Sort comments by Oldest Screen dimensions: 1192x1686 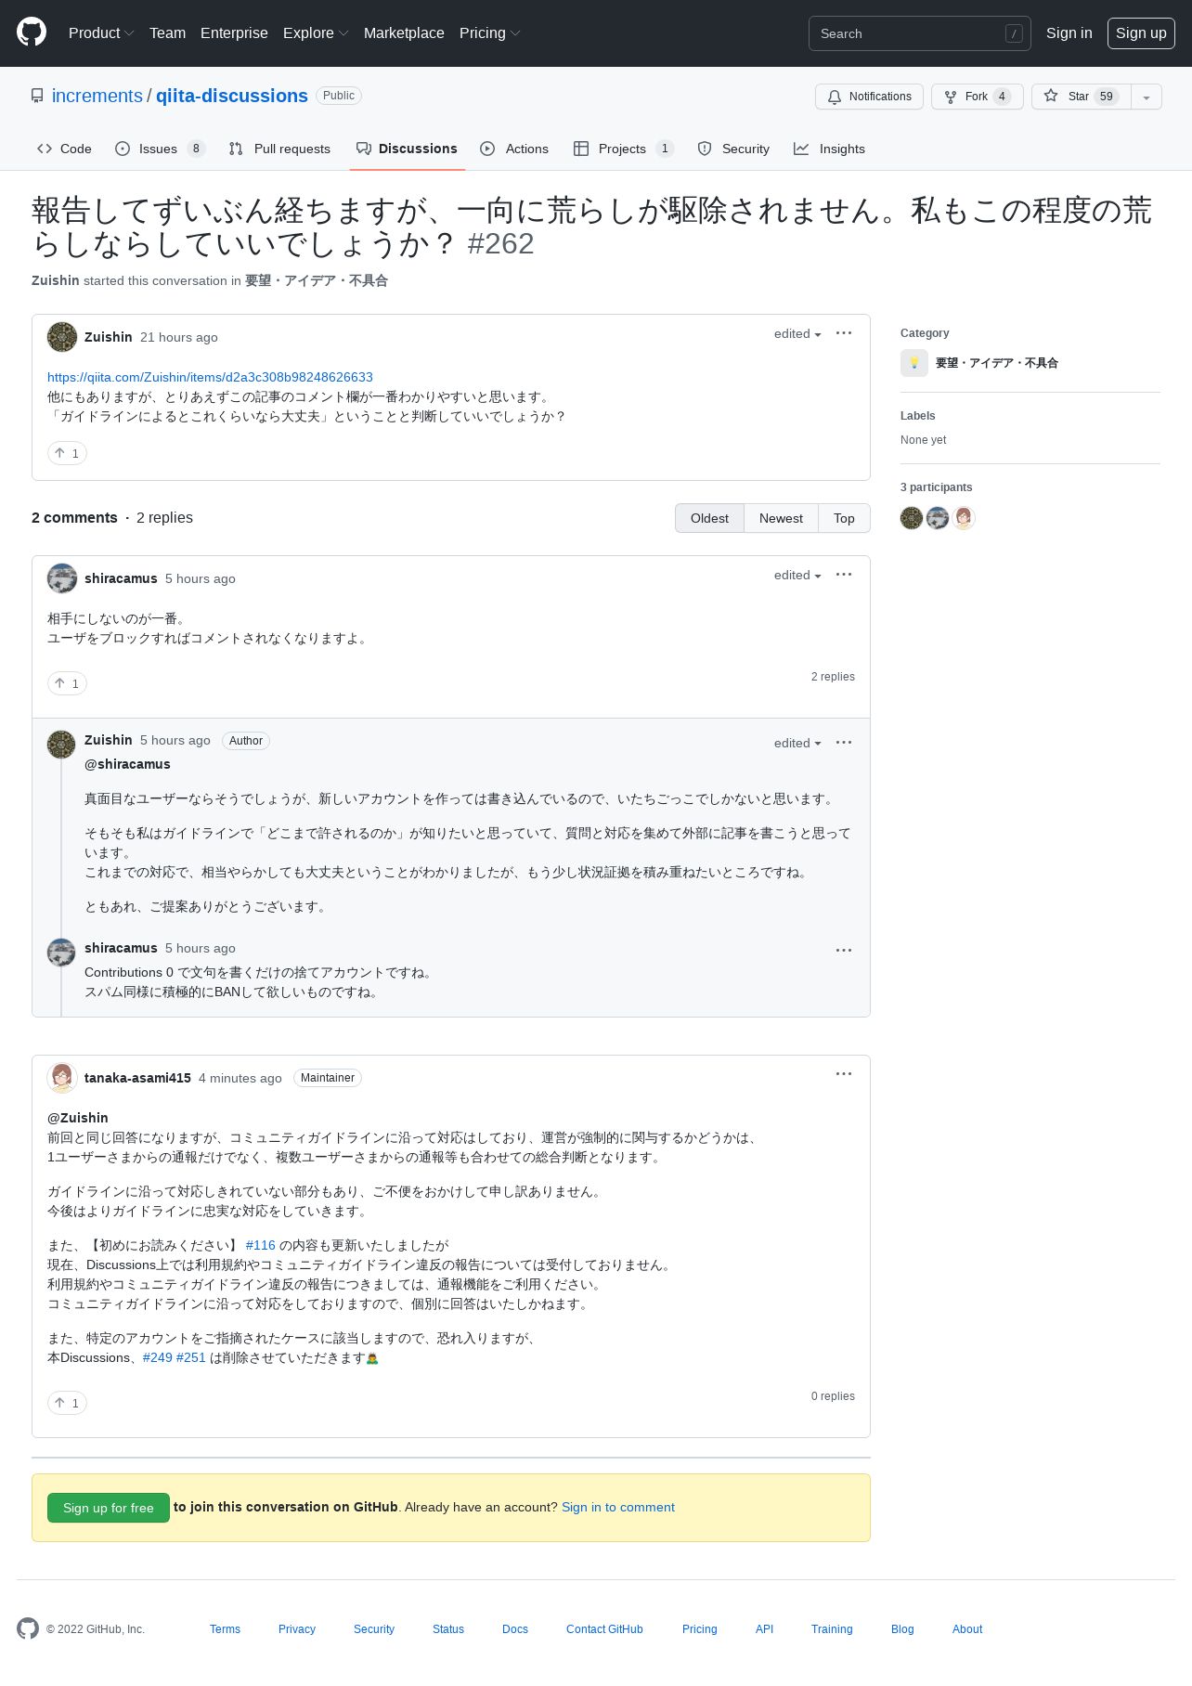(x=709, y=518)
